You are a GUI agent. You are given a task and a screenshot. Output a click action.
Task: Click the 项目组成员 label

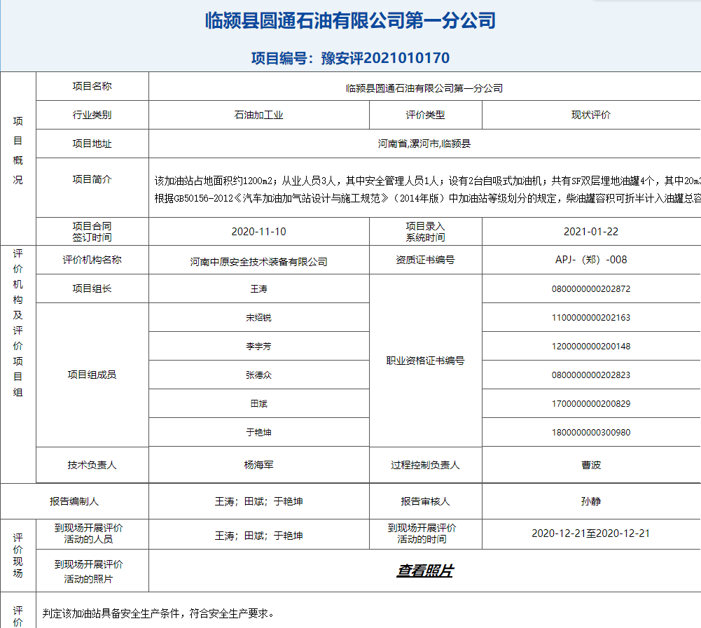[92, 375]
